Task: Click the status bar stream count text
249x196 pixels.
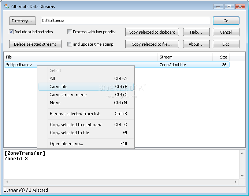Action: (x=26, y=190)
